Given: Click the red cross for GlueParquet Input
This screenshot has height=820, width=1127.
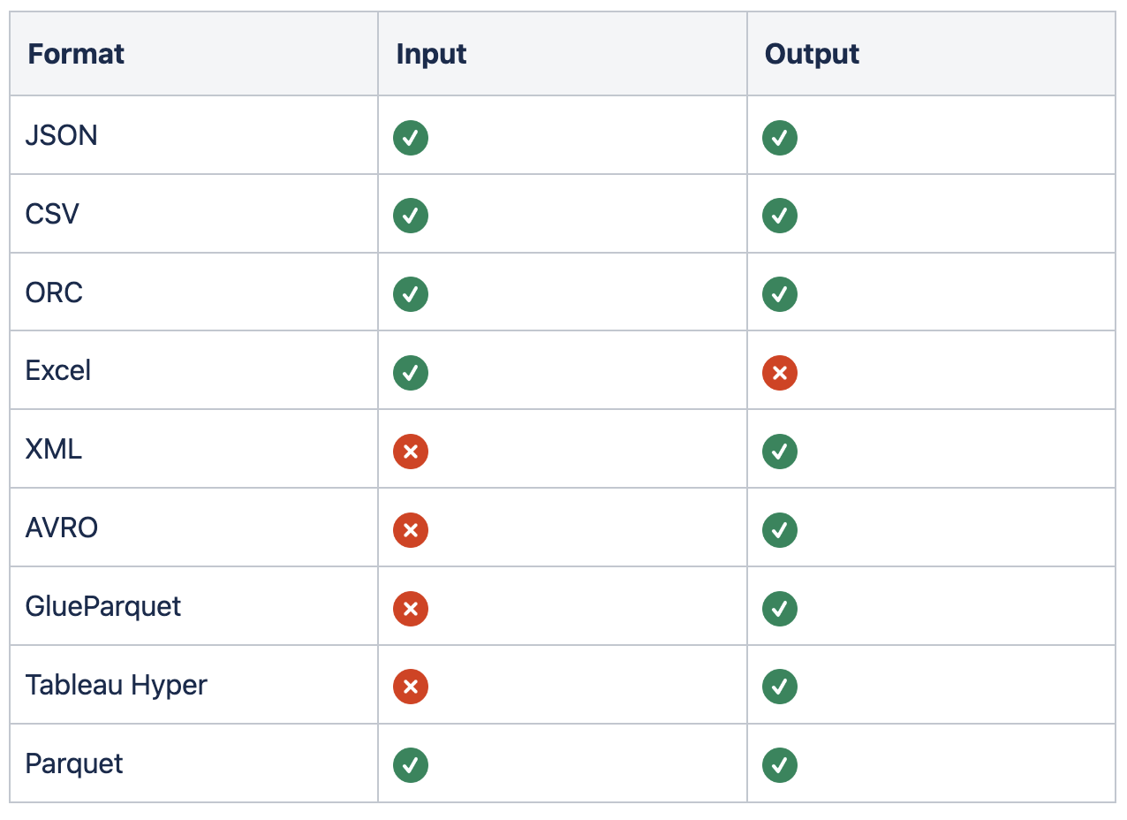Looking at the screenshot, I should 411,609.
